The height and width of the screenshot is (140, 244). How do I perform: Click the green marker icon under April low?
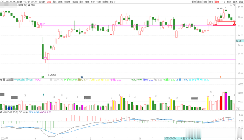coord(43,77)
